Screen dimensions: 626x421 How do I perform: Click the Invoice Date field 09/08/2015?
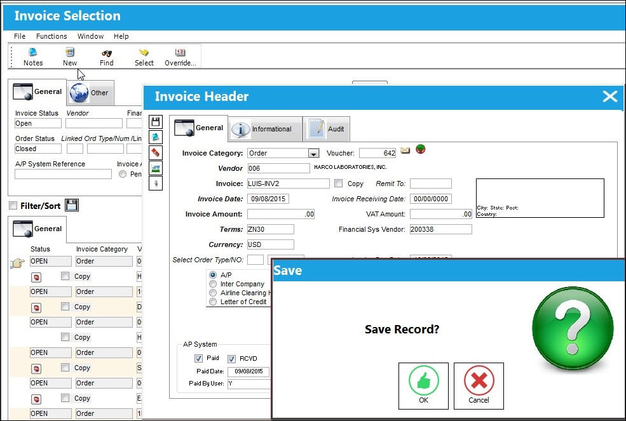coord(268,199)
